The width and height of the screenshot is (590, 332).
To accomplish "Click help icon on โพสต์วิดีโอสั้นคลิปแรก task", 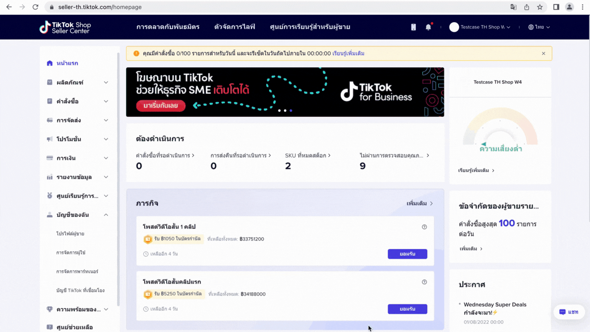I will (424, 282).
